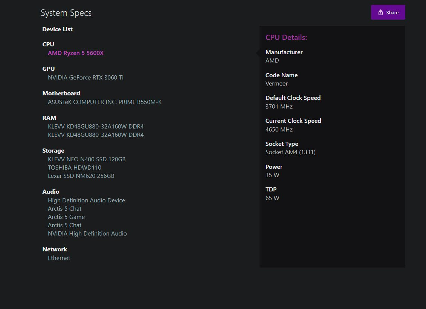
Task: Select AMD Ryzen 5 5600X in the device list
Action: tap(76, 53)
